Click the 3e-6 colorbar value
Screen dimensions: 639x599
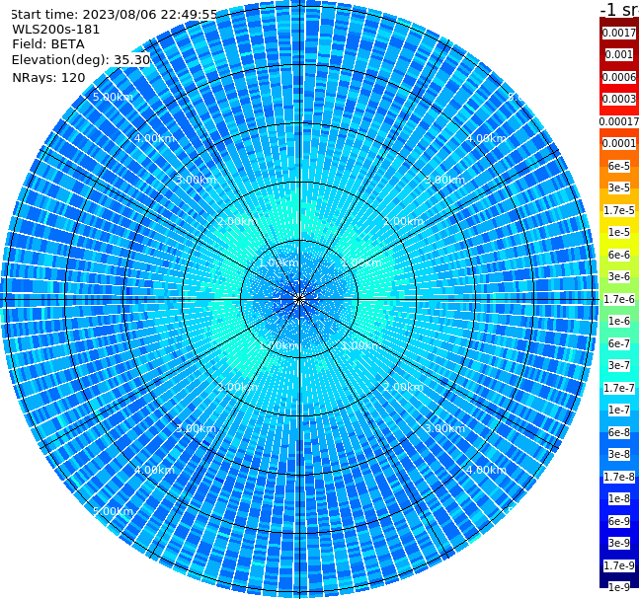(619, 276)
